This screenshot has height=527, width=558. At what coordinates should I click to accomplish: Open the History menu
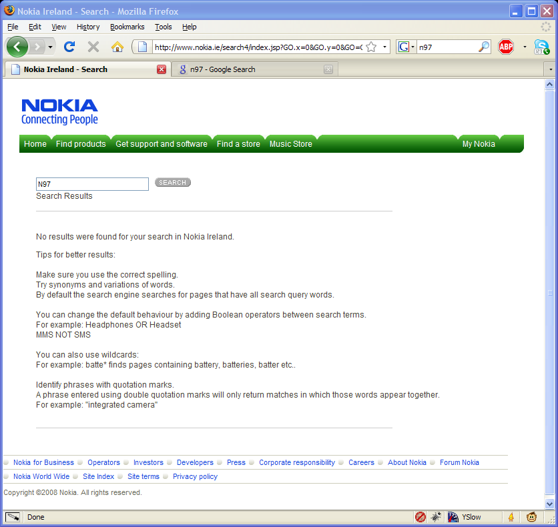point(88,27)
